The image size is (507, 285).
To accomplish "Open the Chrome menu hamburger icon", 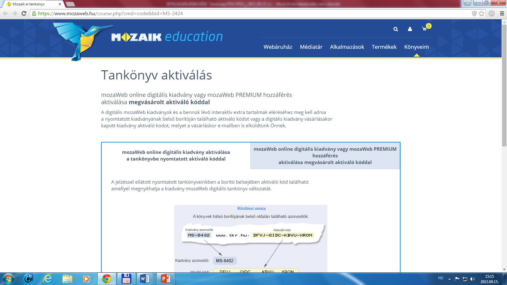I will [502, 13].
